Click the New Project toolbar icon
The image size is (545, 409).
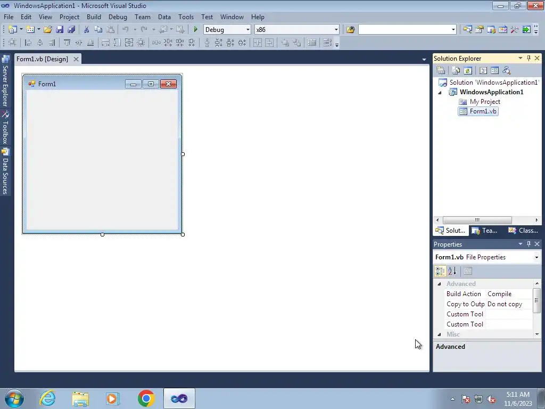(x=13, y=30)
